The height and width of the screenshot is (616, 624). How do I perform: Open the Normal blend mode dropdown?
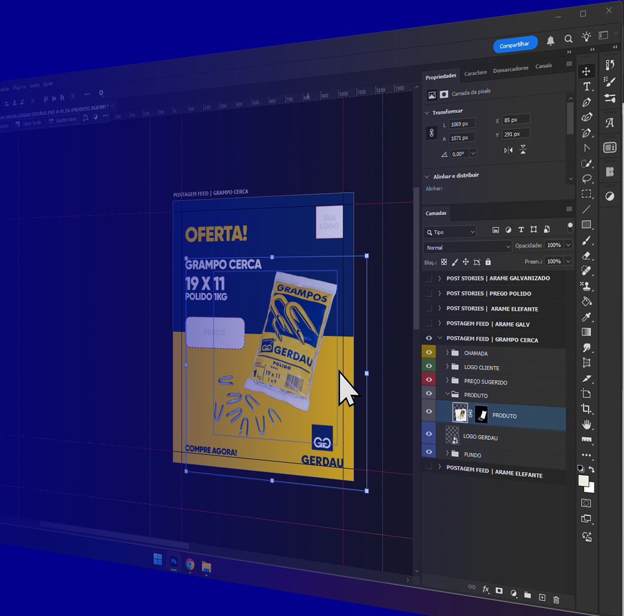[x=467, y=248]
